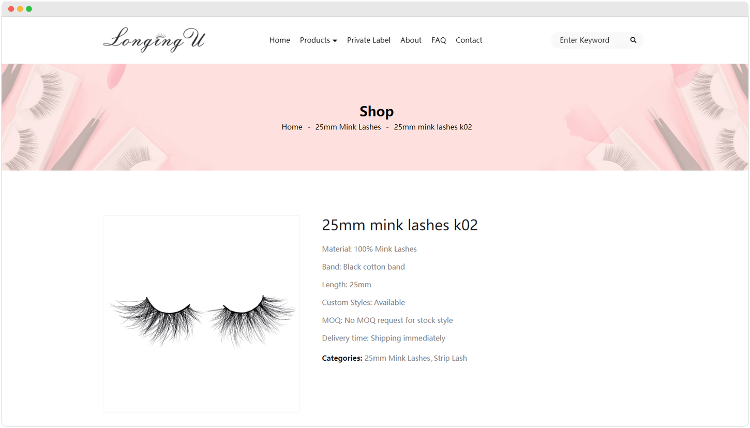Image resolution: width=750 pixels, height=428 pixels.
Task: Open the 25mm Mink Lashes category link
Action: 397,358
